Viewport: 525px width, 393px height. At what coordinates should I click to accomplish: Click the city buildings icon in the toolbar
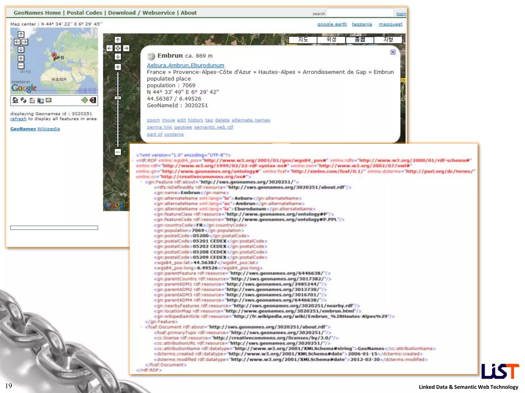pyautogui.click(x=40, y=101)
